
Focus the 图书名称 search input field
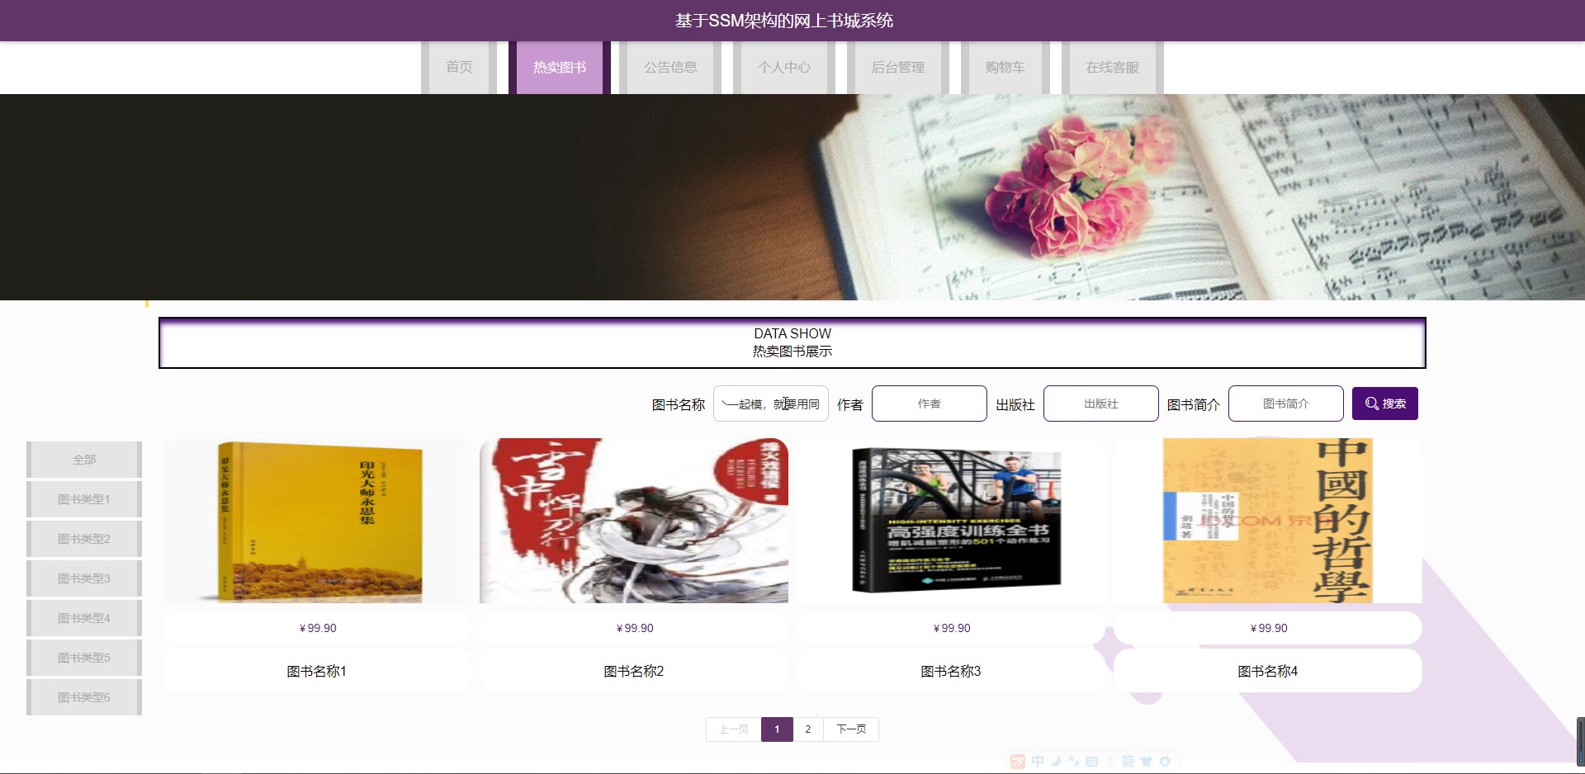click(x=771, y=404)
